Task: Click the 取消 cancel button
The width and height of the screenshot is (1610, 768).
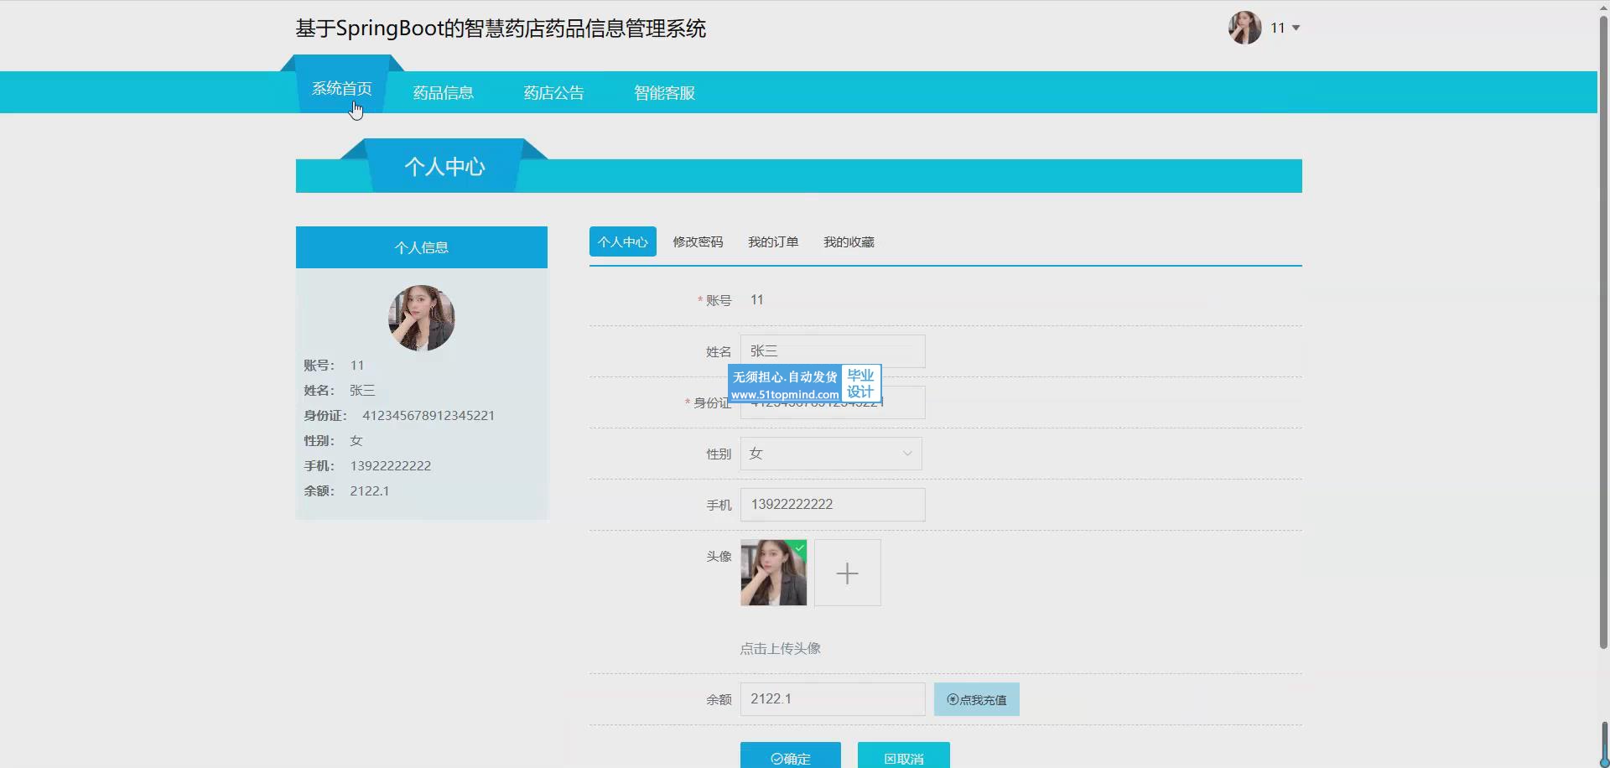Action: tap(903, 757)
